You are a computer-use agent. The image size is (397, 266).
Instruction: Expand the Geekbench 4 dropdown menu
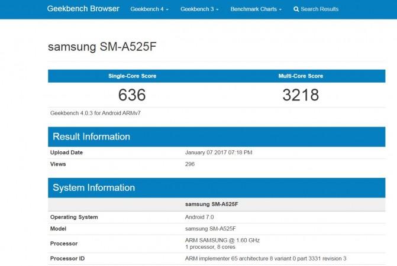pyautogui.click(x=149, y=9)
